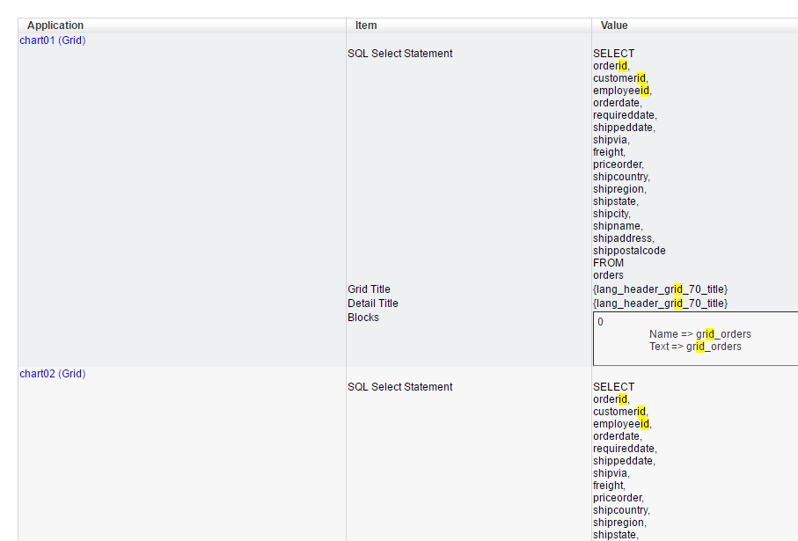Screen dimensions: 798x541
Task: Click the Grid Title value {lang_header_grid_70_title}
Action: [x=660, y=289]
